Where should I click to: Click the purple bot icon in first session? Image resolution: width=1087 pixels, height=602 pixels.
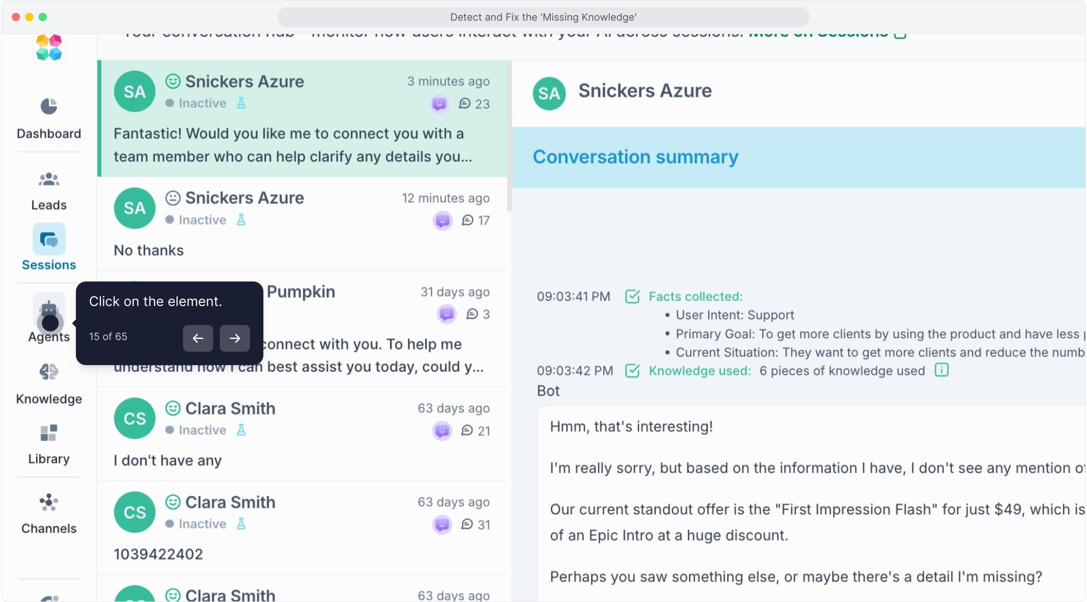click(x=439, y=104)
